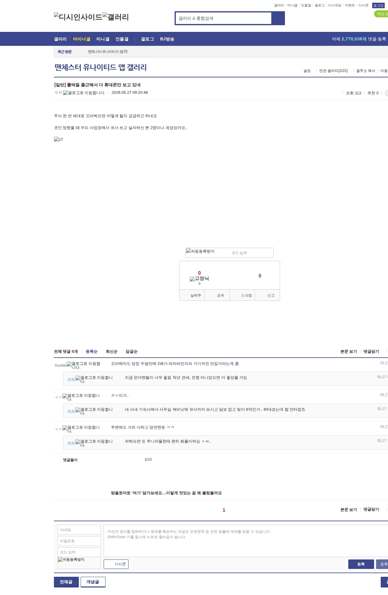Click the 로그인 login button
This screenshot has width=388, height=595.
pyautogui.click(x=378, y=5)
